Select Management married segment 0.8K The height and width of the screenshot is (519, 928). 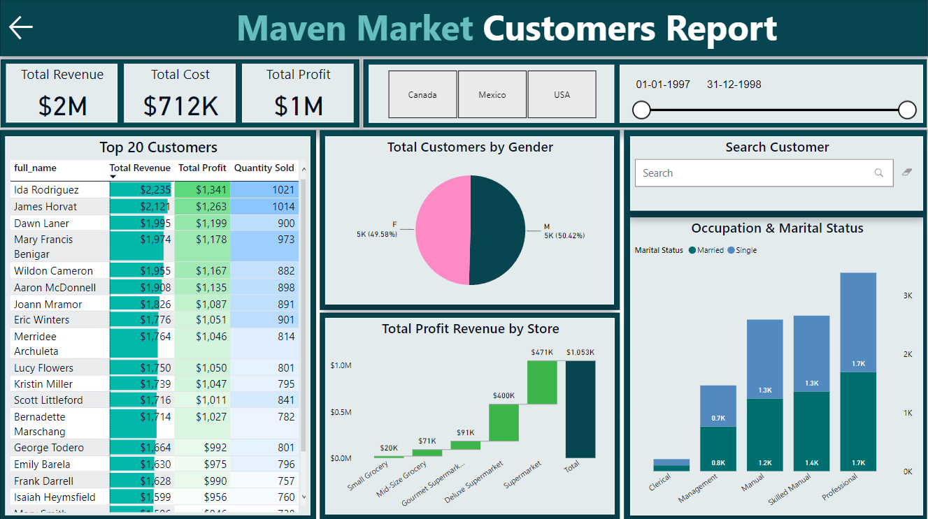[718, 449]
